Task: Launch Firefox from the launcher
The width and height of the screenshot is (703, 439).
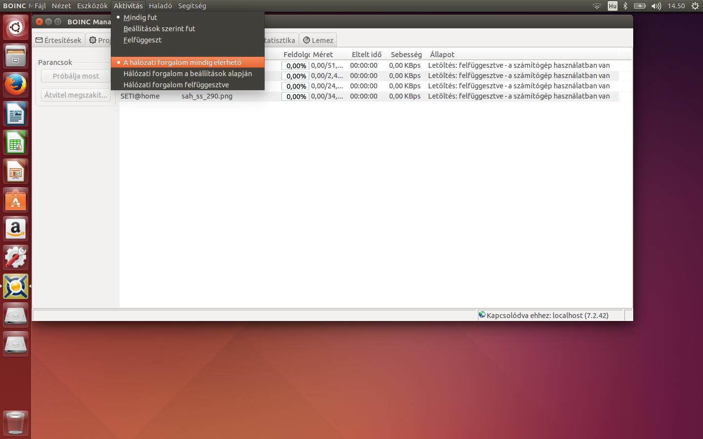Action: click(16, 85)
